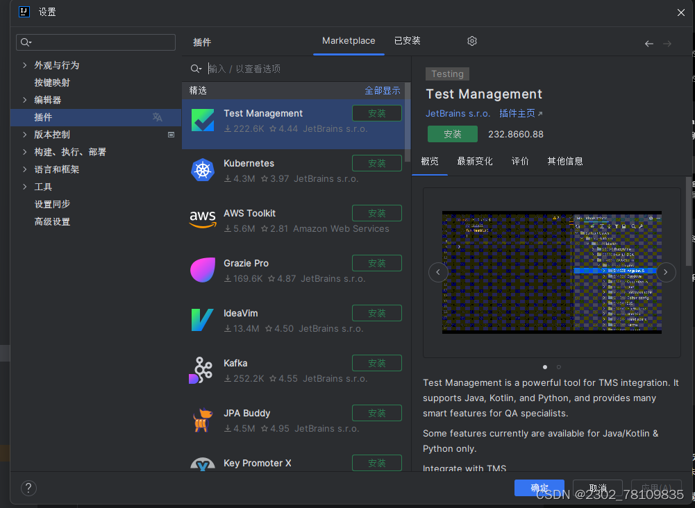The image size is (695, 508).
Task: Click the Kafka plugin icon
Action: click(x=201, y=370)
